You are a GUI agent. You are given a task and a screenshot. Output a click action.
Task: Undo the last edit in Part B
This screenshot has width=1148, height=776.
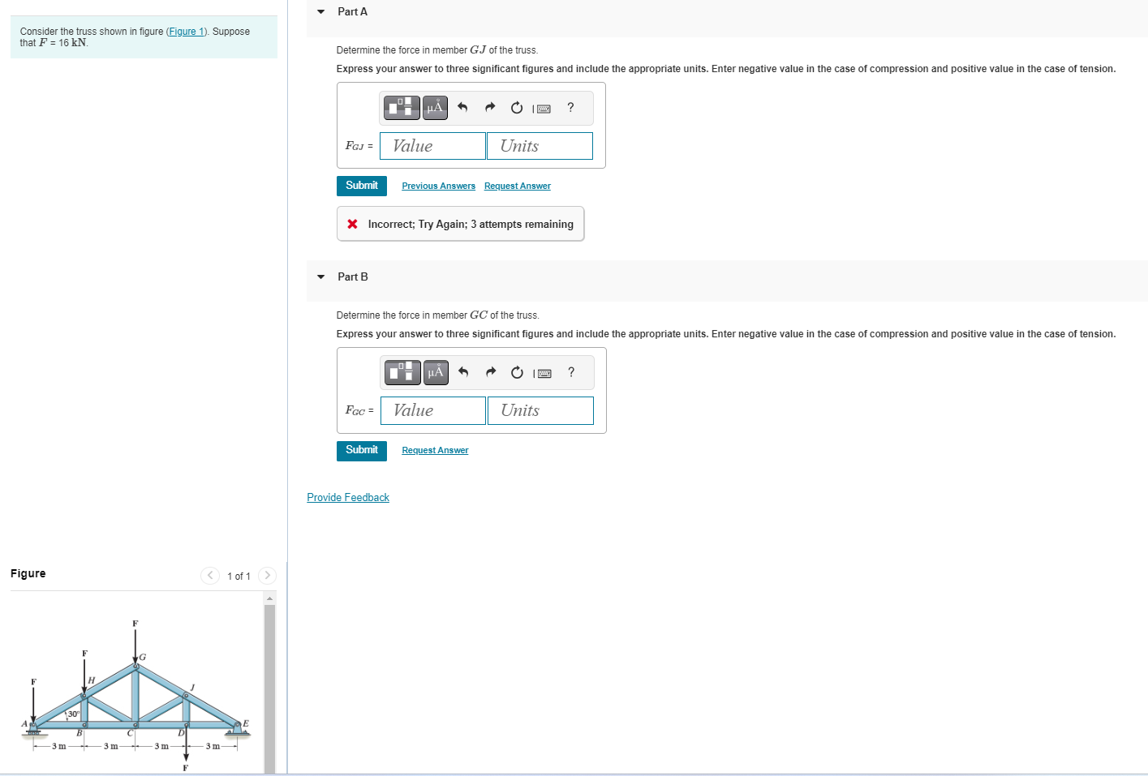(463, 372)
